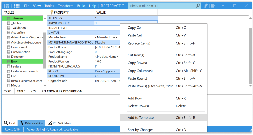This screenshot has height=135, width=253.
Task: Select the ROOTDRIVE property cell
Action: [70, 76]
